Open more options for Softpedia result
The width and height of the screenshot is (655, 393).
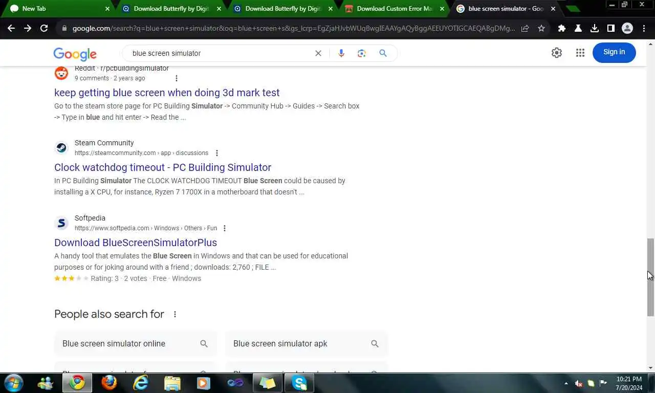pos(225,228)
